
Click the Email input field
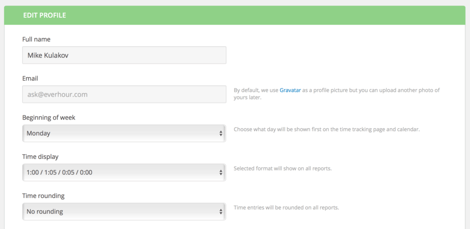[x=124, y=94]
